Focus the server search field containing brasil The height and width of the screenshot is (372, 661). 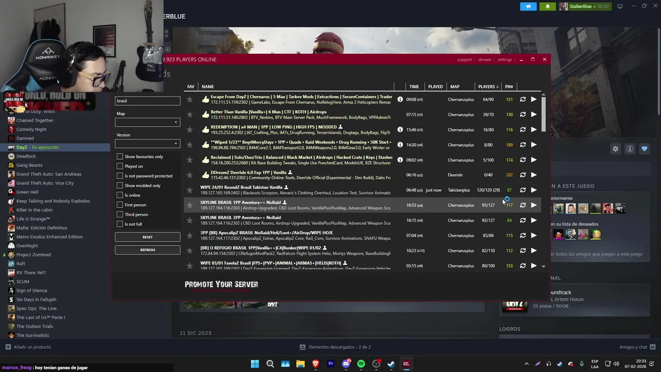[x=147, y=101]
